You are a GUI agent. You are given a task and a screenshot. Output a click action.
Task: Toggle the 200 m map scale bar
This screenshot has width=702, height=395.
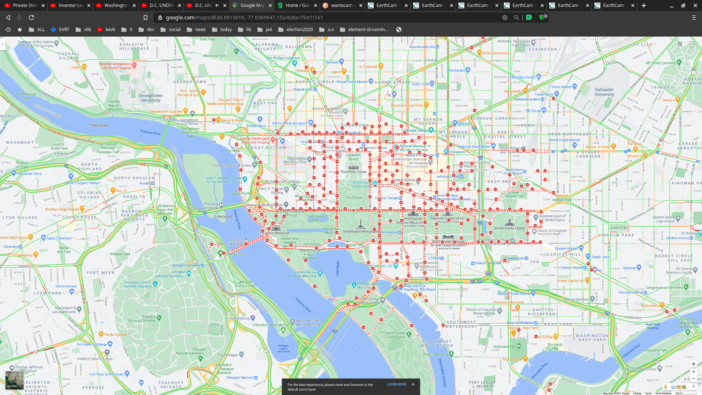point(685,393)
